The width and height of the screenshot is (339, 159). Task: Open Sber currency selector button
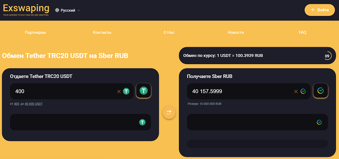pyautogui.click(x=321, y=91)
